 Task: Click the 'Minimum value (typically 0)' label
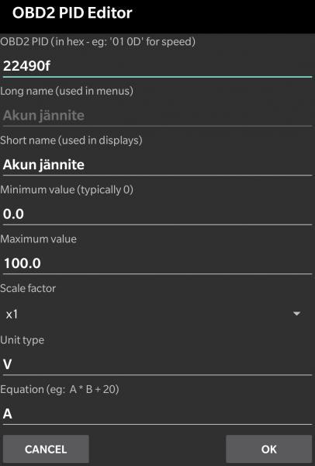point(67,190)
